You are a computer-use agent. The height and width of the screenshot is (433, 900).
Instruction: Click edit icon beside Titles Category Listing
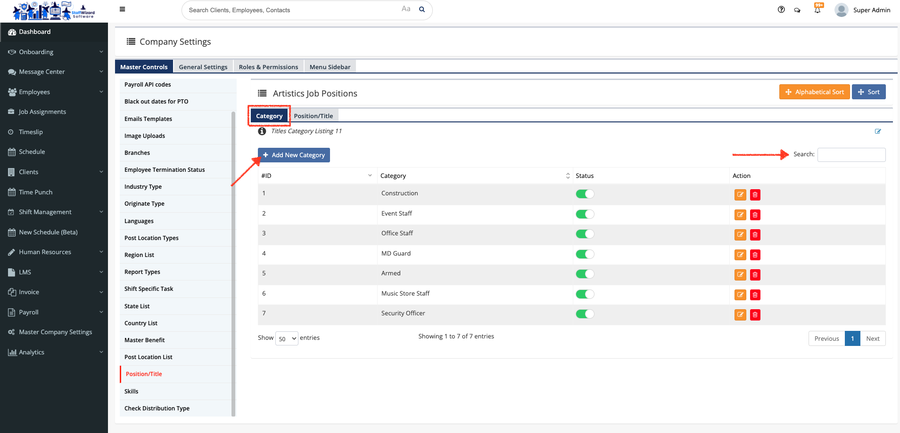[x=878, y=131]
